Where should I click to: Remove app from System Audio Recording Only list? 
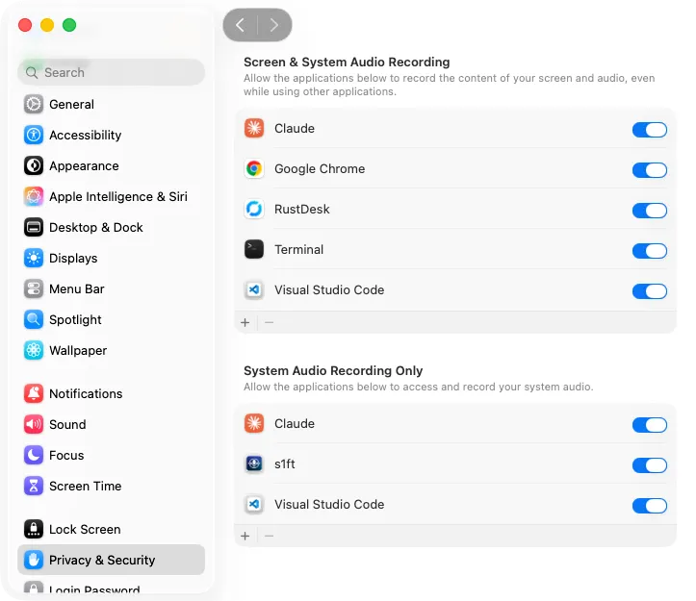tap(269, 536)
